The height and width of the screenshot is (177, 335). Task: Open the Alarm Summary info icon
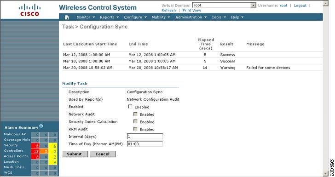41,126
